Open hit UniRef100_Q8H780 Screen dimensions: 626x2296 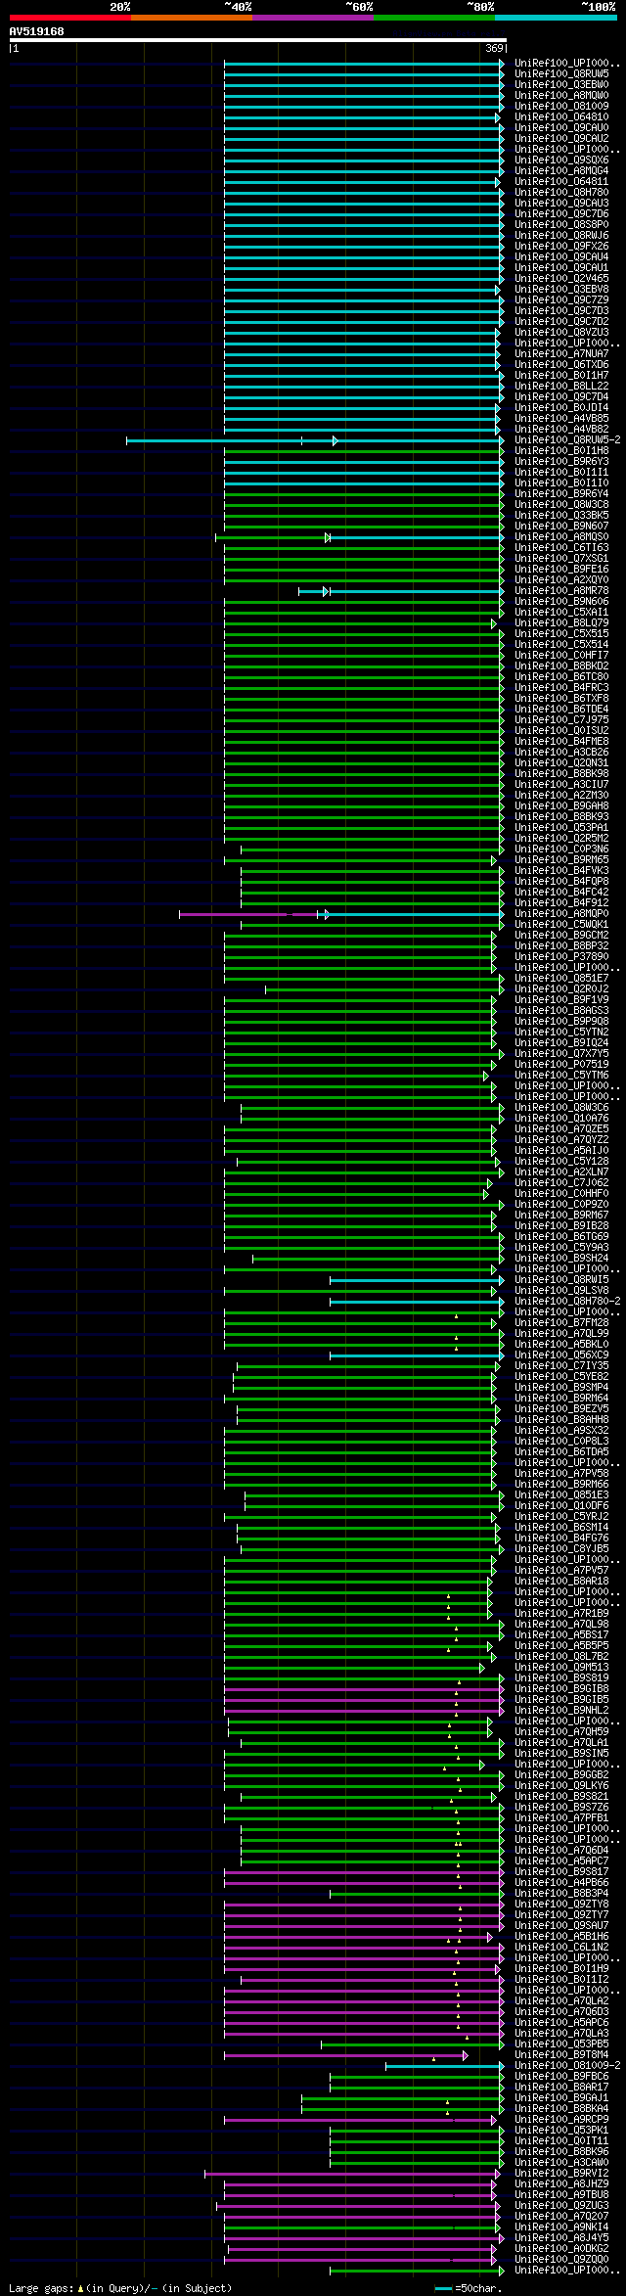pos(561,192)
